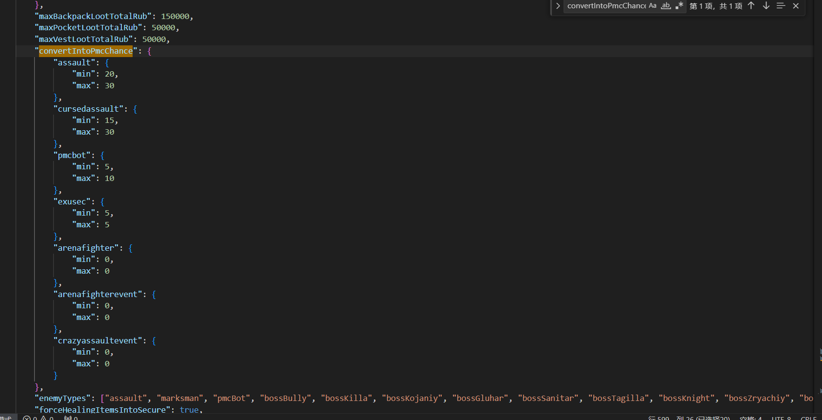Viewport: 822px width, 420px height.
Task: Toggle regular expression search option
Action: [x=679, y=6]
